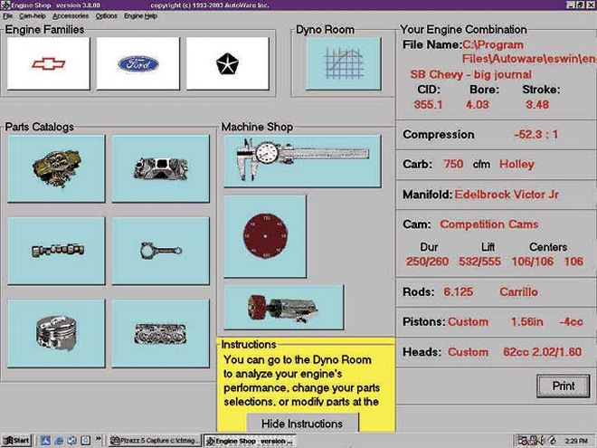Screen dimensions: 597x448
Task: Click carb size value 750
Action: [453, 164]
